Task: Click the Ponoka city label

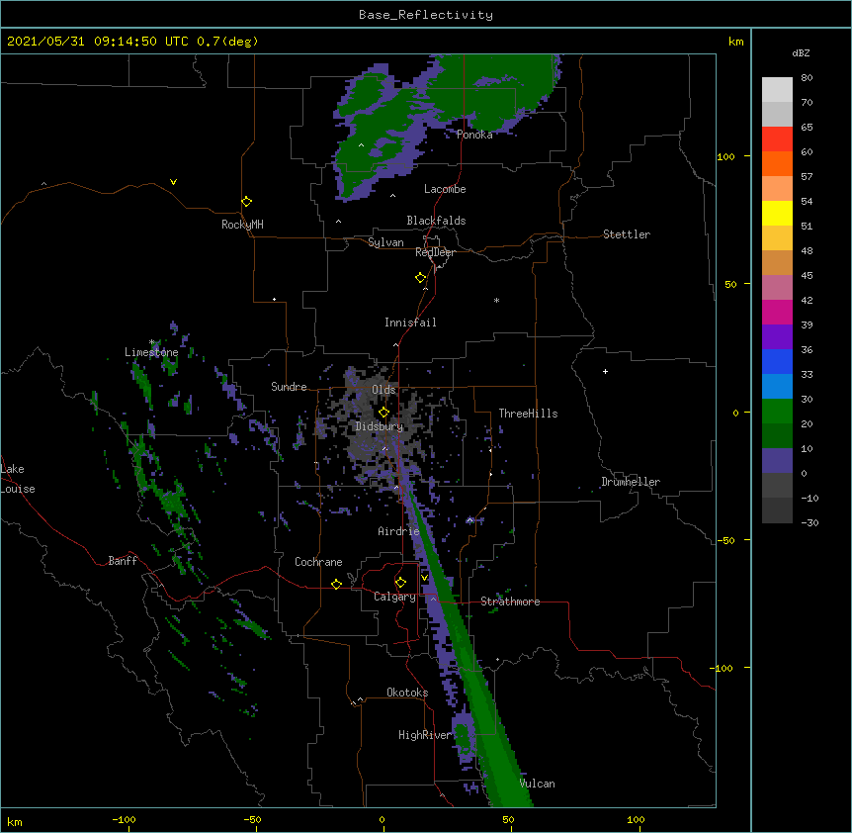Action: click(x=474, y=135)
